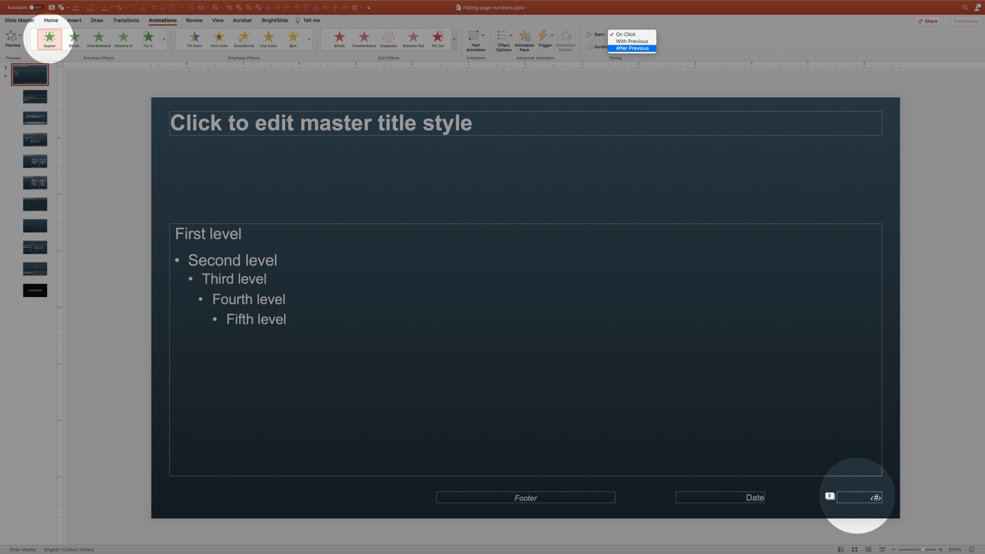Toggle the AutoSave switch

(35, 8)
